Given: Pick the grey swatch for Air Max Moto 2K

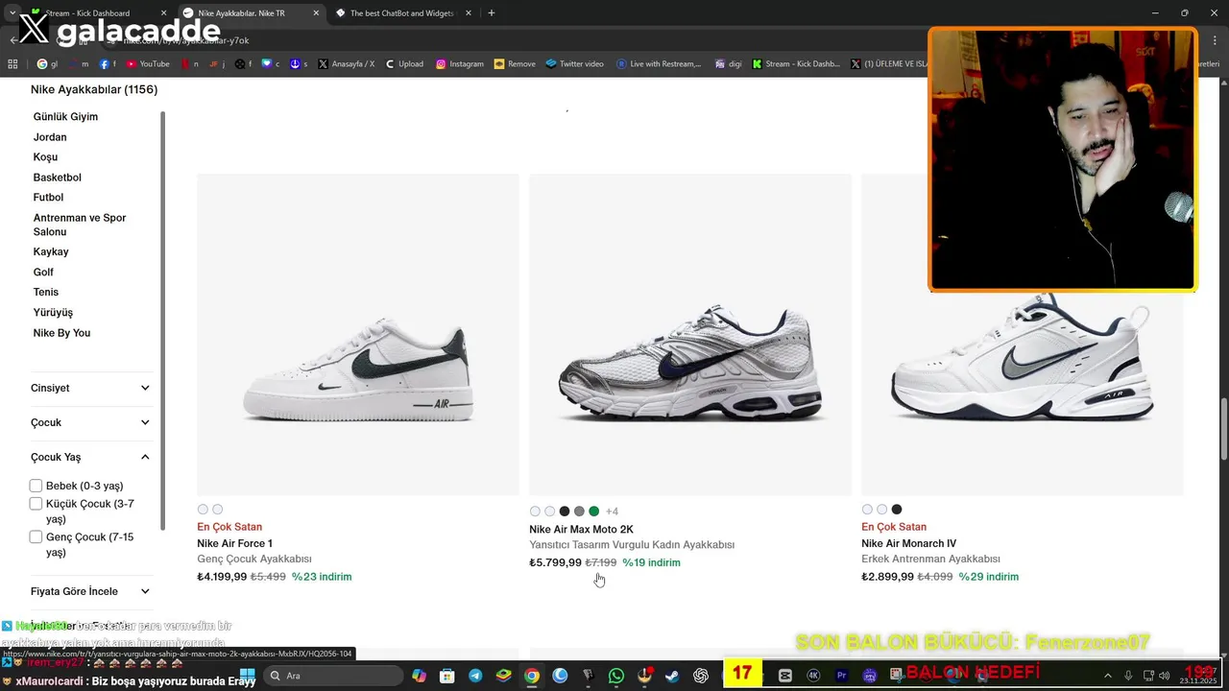Looking at the screenshot, I should coord(579,512).
